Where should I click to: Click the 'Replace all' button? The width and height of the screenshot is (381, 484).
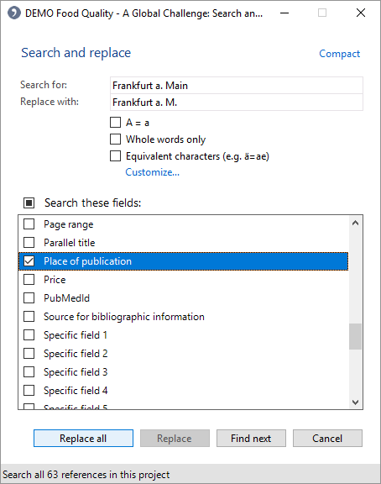[x=83, y=439]
